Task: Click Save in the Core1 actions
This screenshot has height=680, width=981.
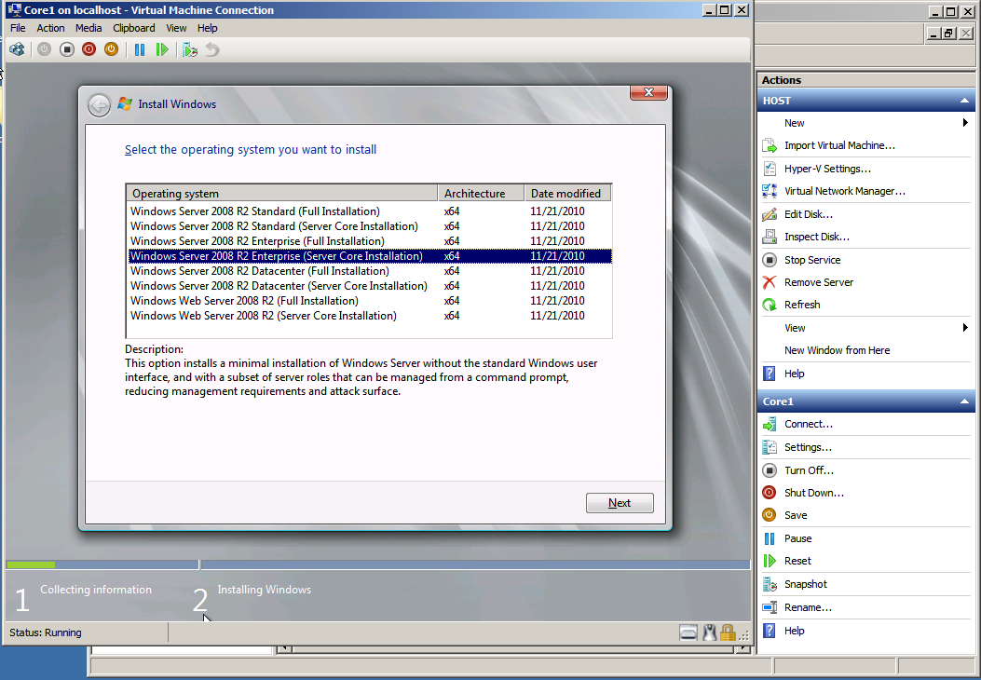Action: (x=796, y=515)
